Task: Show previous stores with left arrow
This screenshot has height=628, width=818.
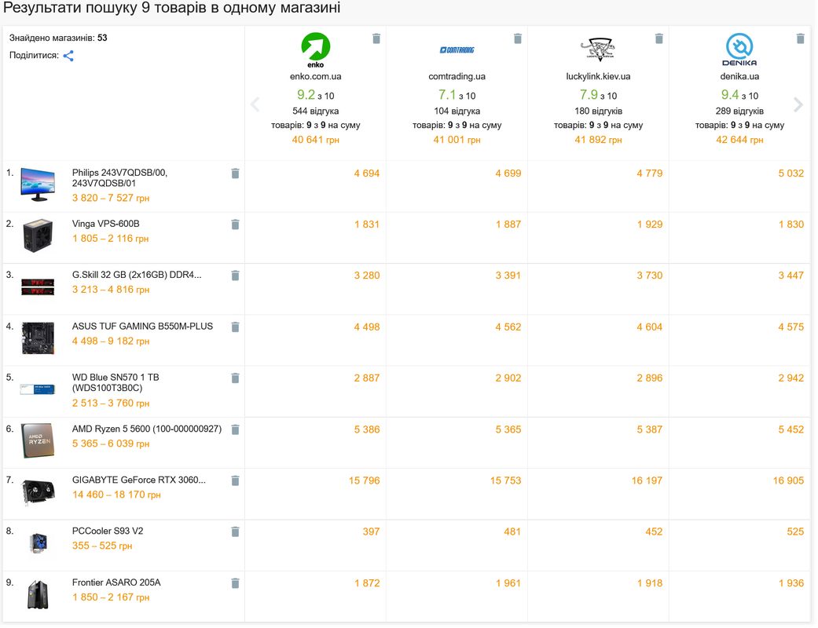Action: click(x=255, y=104)
